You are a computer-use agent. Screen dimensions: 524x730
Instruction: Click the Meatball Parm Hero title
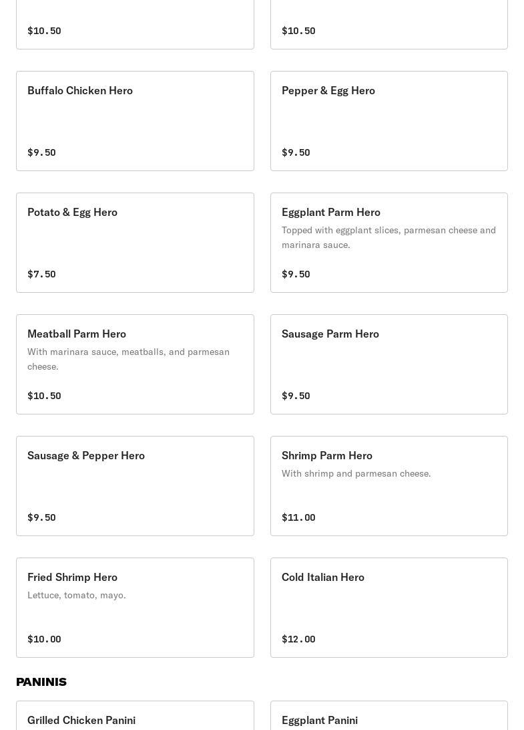pyautogui.click(x=77, y=334)
